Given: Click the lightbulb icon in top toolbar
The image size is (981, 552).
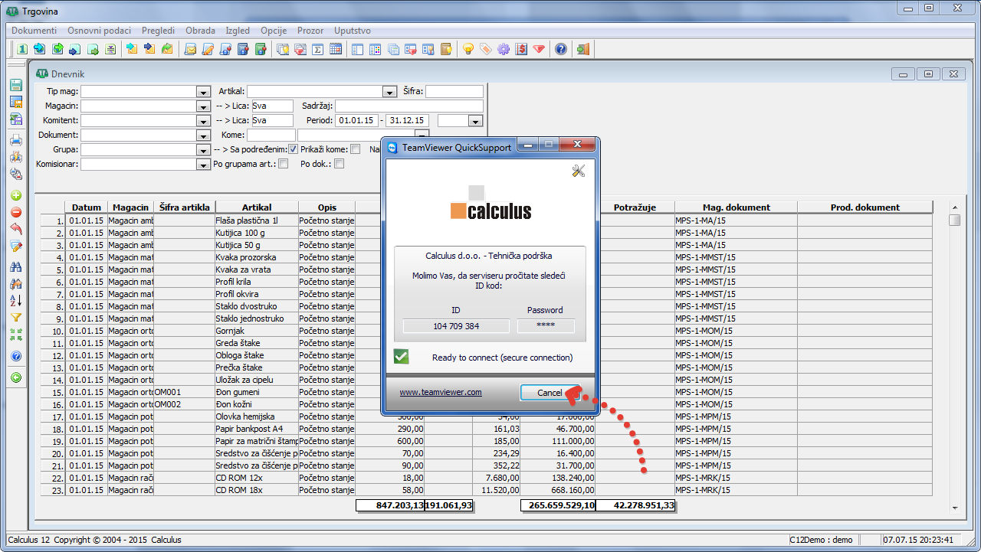Looking at the screenshot, I should pos(468,50).
